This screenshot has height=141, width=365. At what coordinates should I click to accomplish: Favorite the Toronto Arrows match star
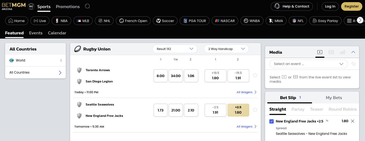(x=255, y=75)
